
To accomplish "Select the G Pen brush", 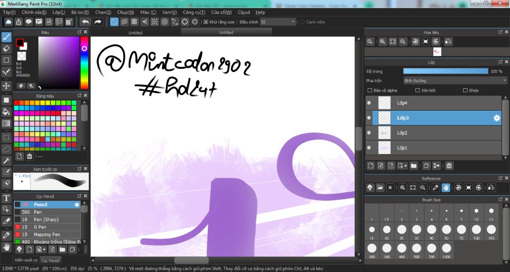I will pyautogui.click(x=47, y=227).
